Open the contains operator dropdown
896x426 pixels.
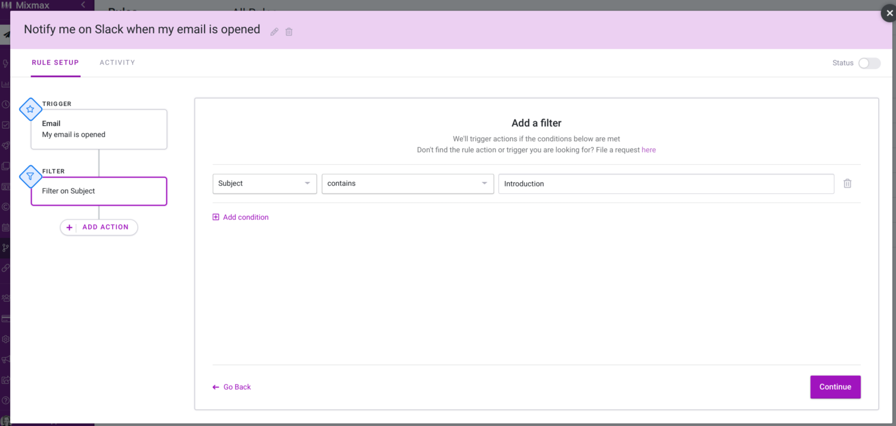click(x=408, y=184)
